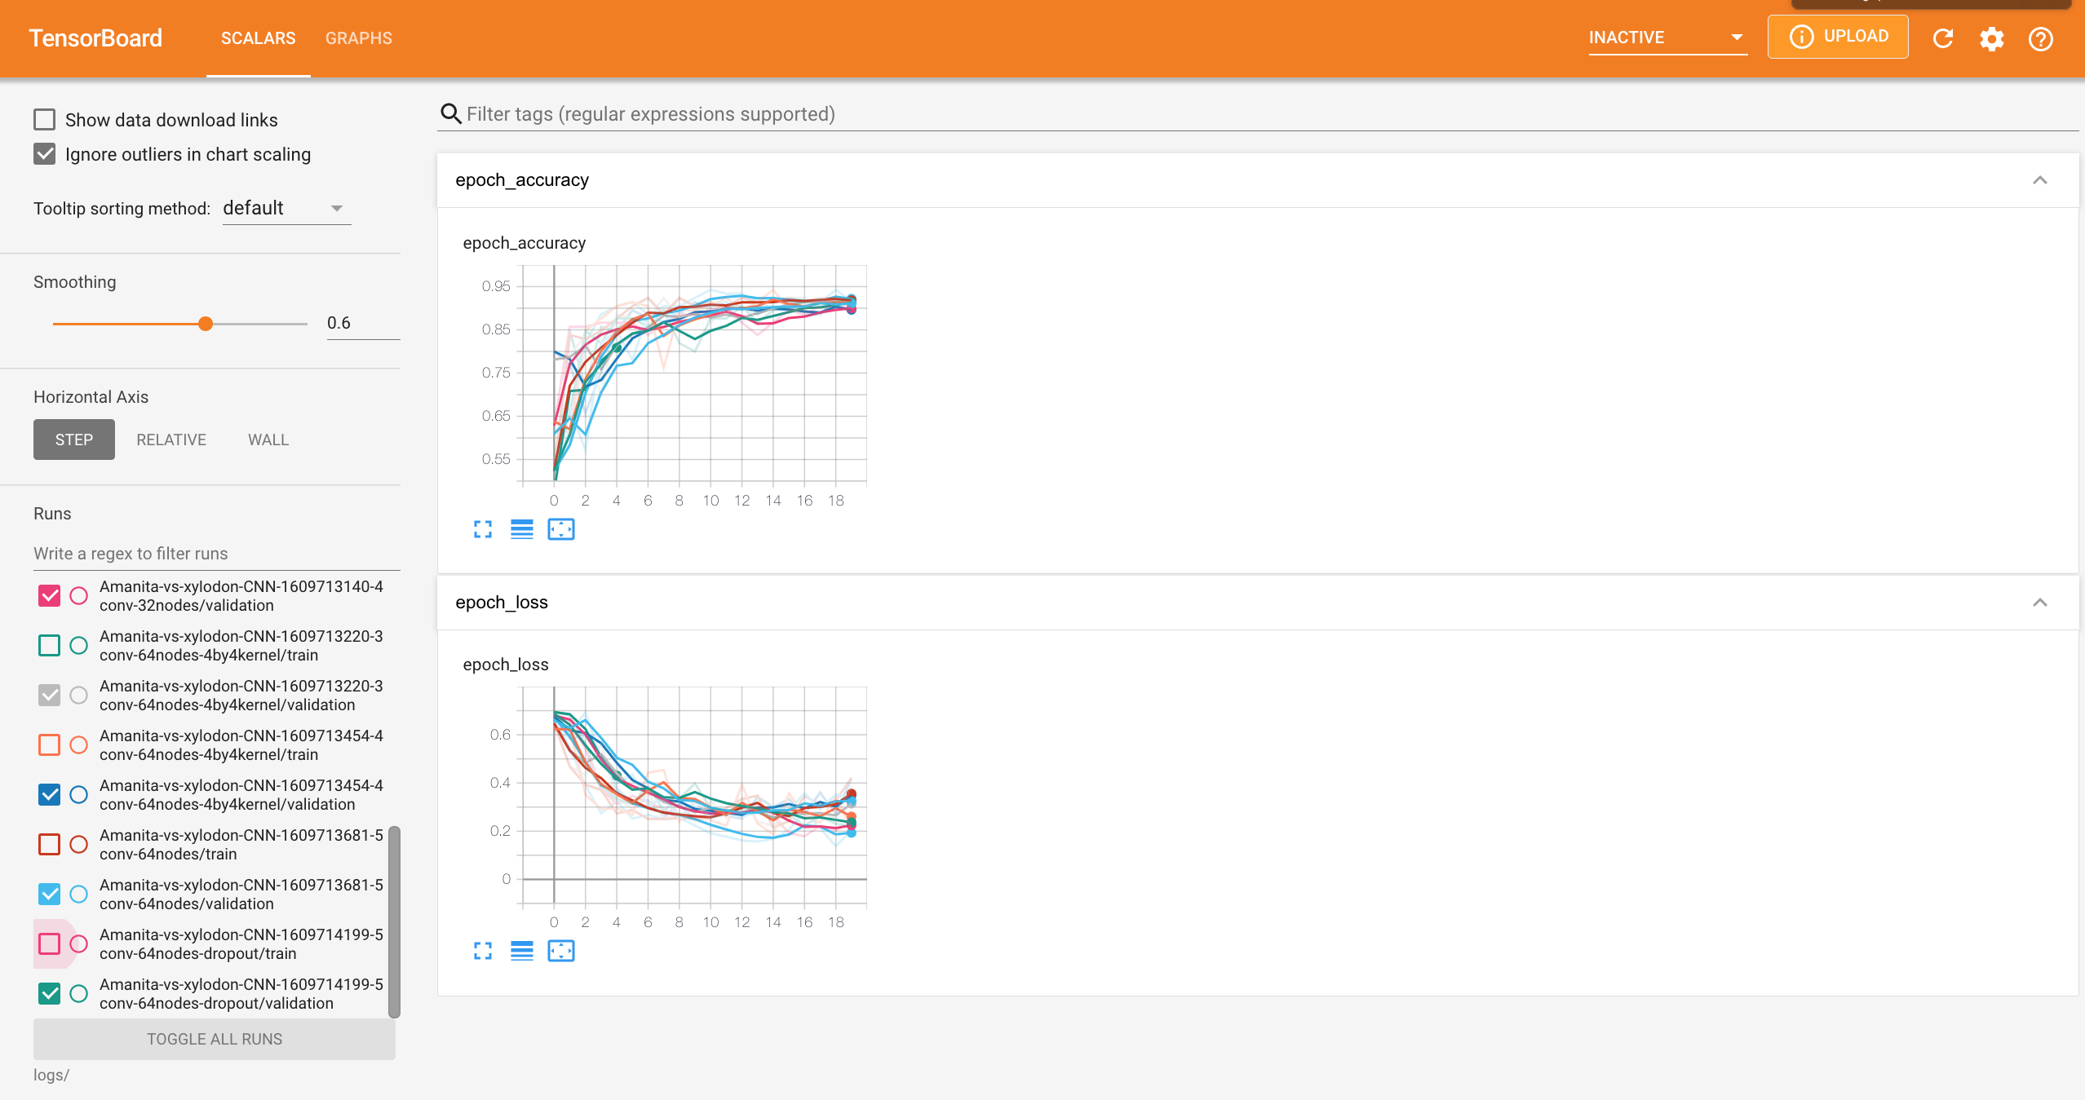The height and width of the screenshot is (1100, 2085).
Task: Click the epoch_accuracy toggle series icon
Action: point(521,528)
